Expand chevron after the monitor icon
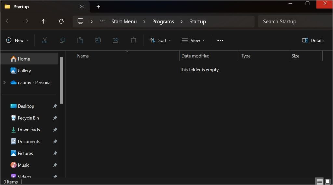This screenshot has width=333, height=185. [x=91, y=22]
